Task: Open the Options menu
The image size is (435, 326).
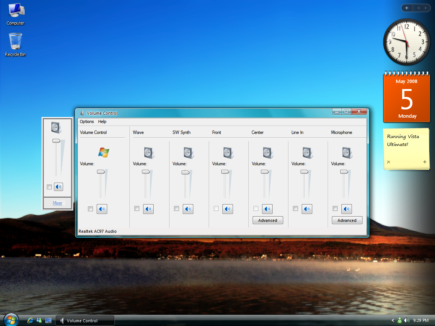Action: point(87,121)
